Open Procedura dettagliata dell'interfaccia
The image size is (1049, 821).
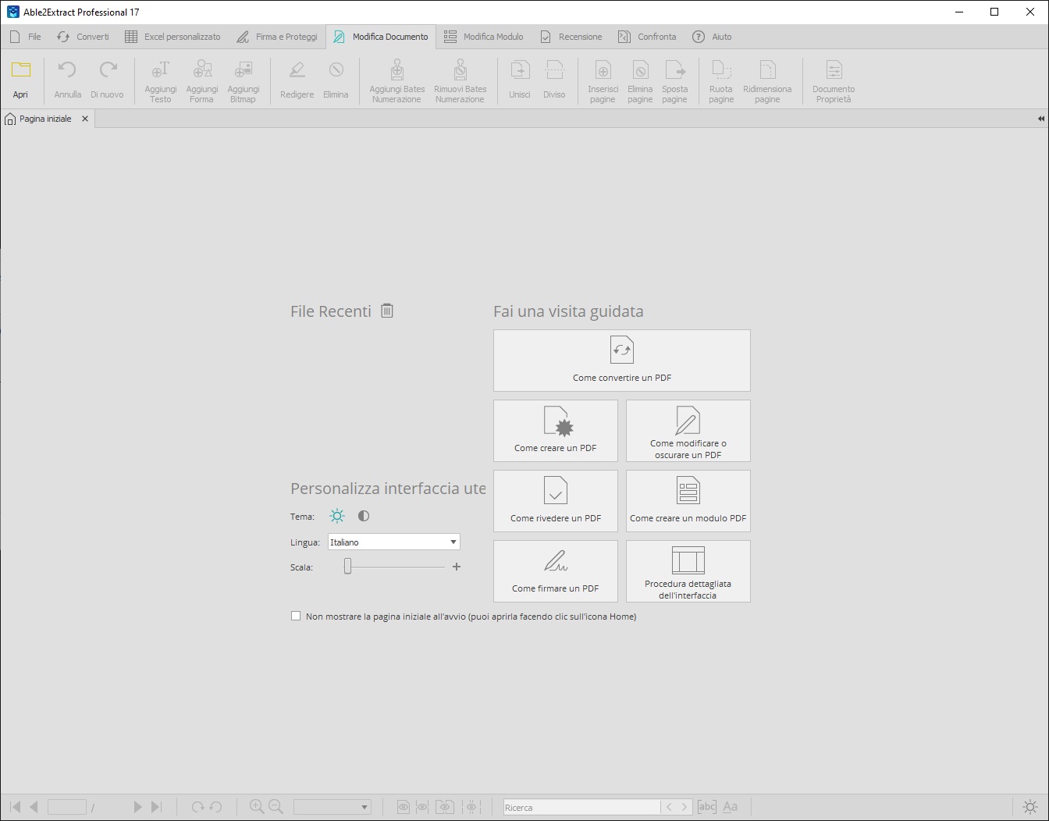(688, 571)
